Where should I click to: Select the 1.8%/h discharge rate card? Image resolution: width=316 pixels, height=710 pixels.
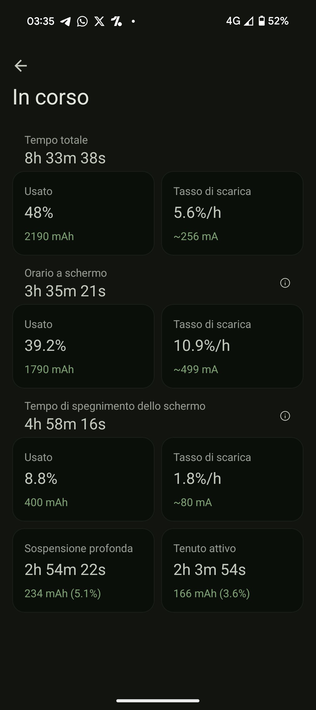pyautogui.click(x=232, y=479)
